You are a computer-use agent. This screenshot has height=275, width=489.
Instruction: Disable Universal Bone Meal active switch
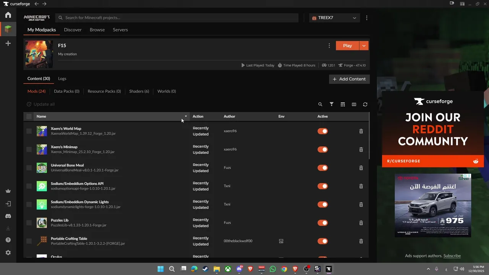323,168
